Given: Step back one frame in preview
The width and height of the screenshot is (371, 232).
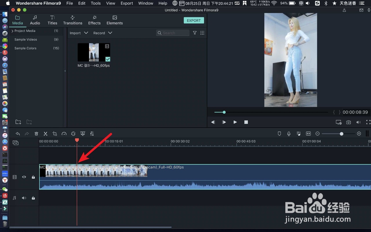Looking at the screenshot, I should click(213, 122).
